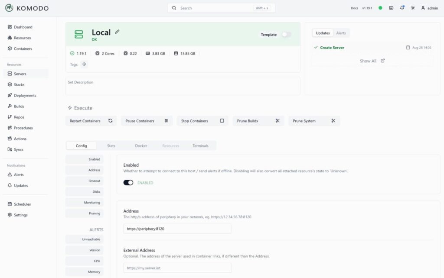Screen dimensions: 444x278
Task: Click the Prune System button
Action: [x=314, y=121]
